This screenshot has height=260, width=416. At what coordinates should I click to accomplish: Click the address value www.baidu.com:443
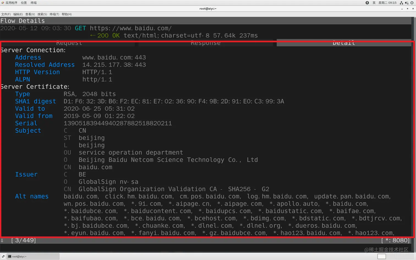114,58
